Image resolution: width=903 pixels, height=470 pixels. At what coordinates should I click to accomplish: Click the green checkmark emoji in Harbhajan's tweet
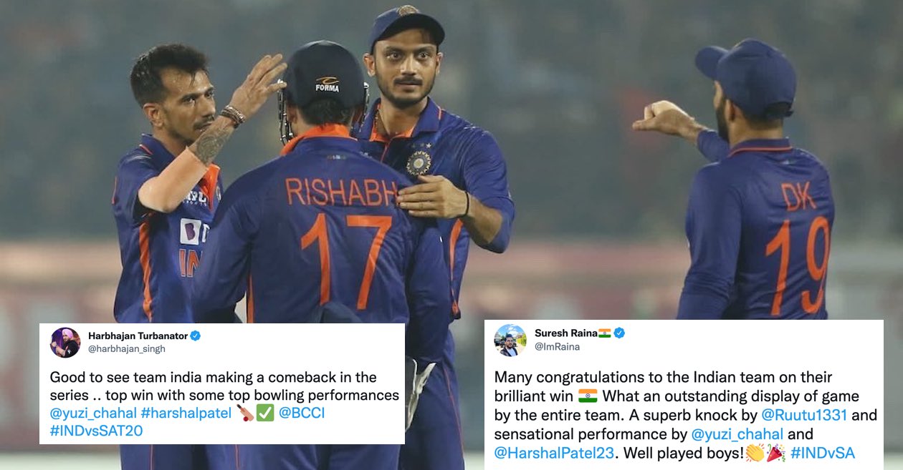tap(265, 413)
